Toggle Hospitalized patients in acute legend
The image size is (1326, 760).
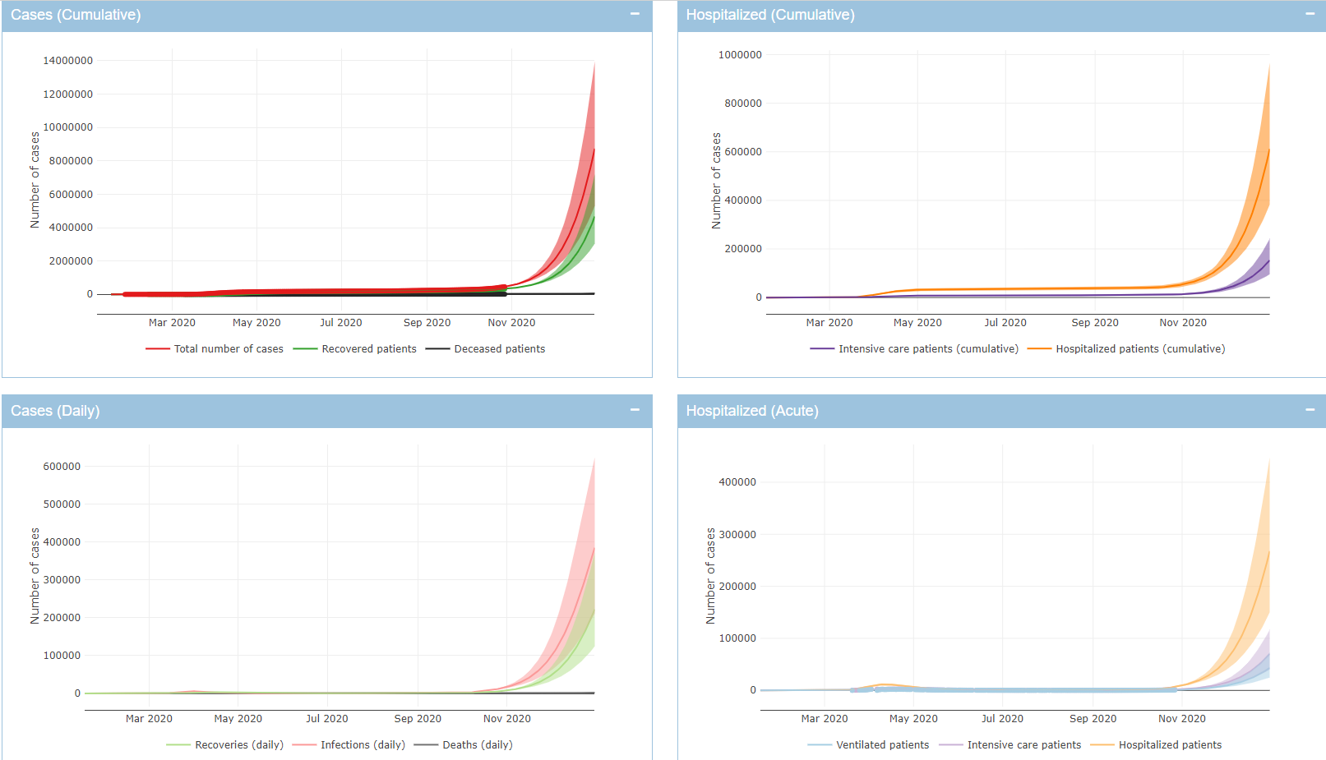pyautogui.click(x=1169, y=745)
